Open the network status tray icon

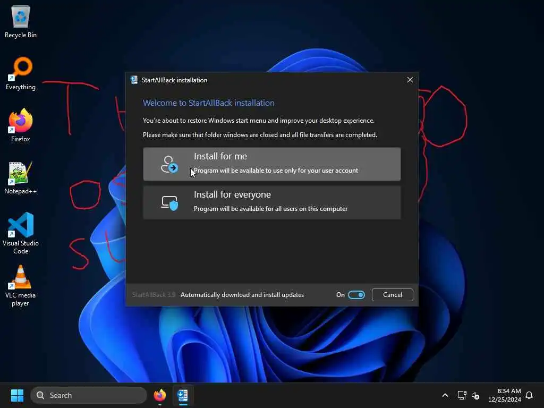pos(462,395)
